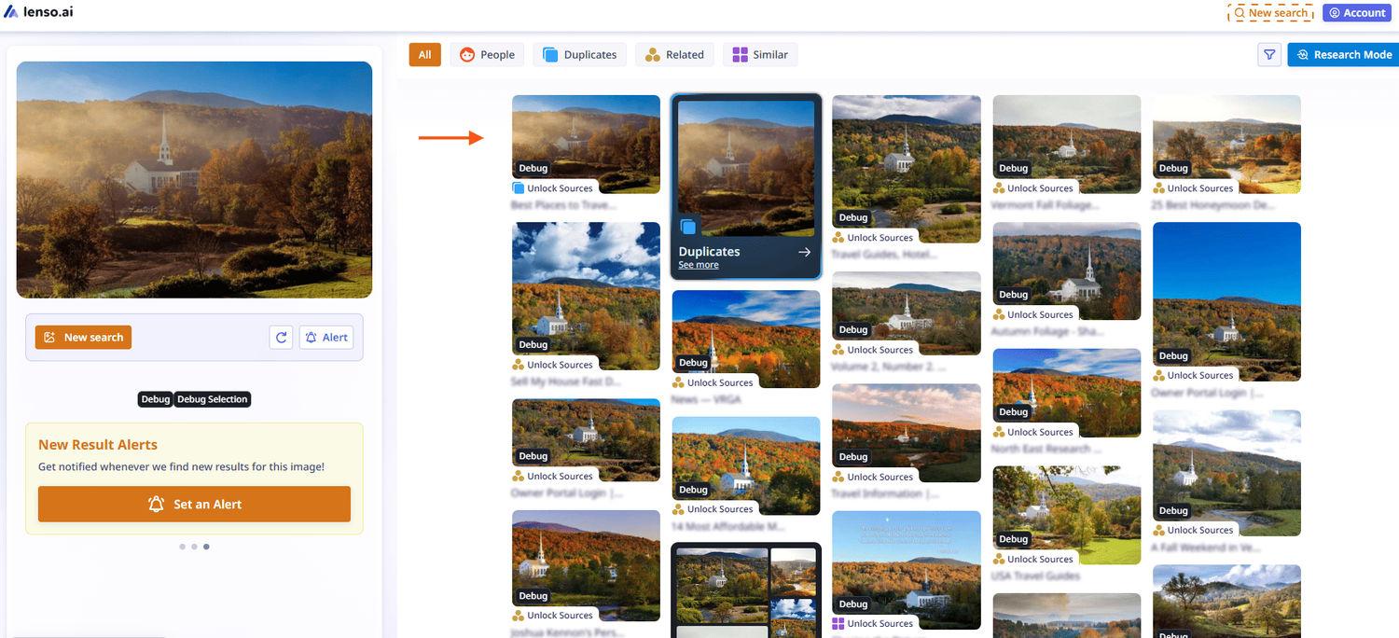Viewport: 1399px width, 638px height.
Task: Click Debug badge on Autumn Foliage image
Action: point(1014,295)
